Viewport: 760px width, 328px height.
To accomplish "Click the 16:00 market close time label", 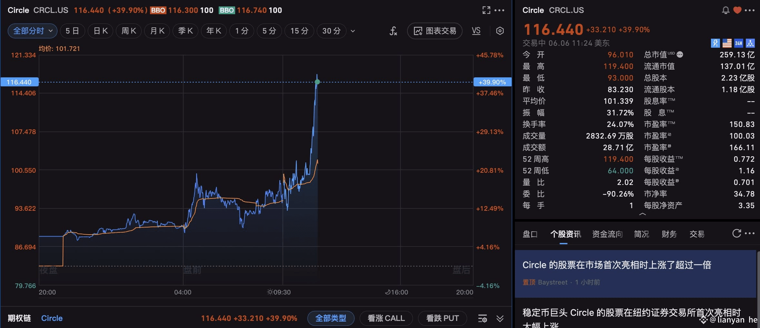I will coord(397,292).
